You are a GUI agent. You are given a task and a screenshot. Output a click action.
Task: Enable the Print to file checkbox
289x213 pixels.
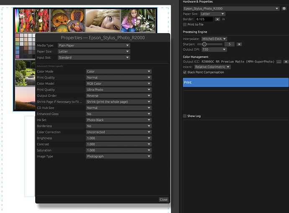click(x=185, y=25)
